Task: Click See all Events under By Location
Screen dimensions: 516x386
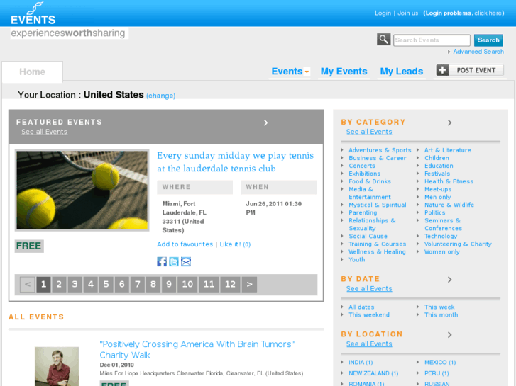Action: 369,344
